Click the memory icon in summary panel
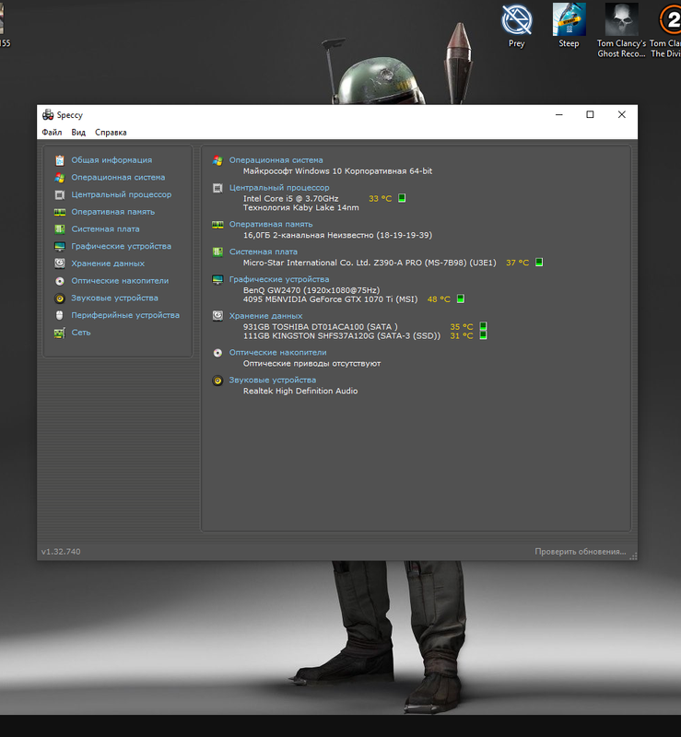 tap(217, 225)
